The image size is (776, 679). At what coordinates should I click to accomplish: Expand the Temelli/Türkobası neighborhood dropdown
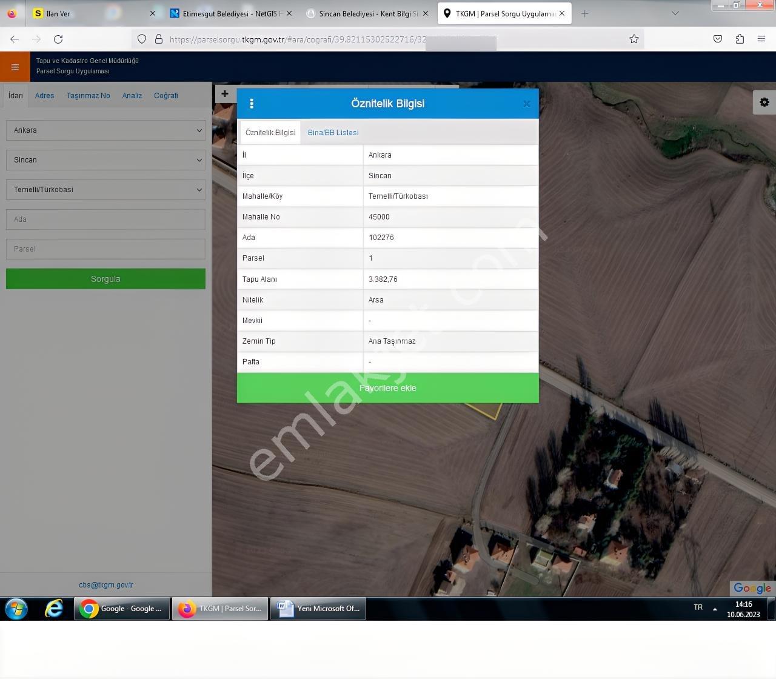tap(105, 190)
